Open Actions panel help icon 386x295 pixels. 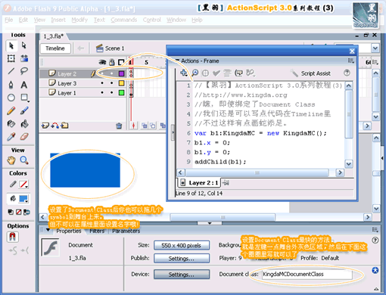click(347, 73)
